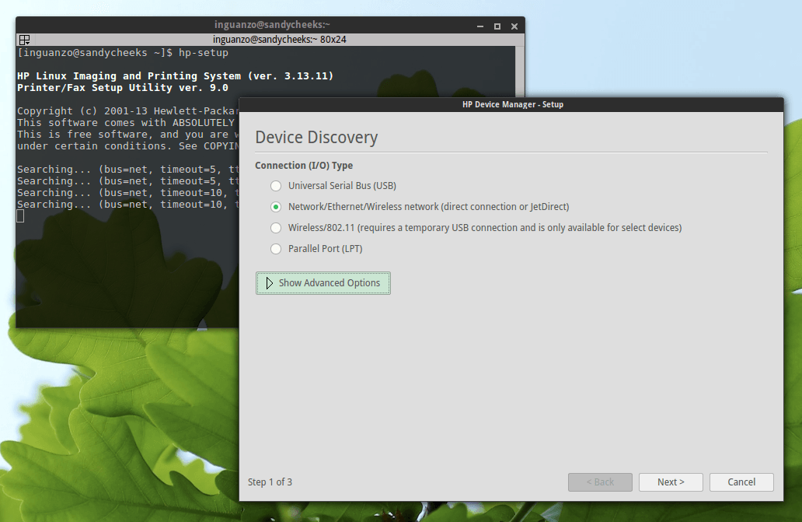Click the HP Device Manager - Setup title bar
Viewport: 802px width, 522px height.
(x=512, y=103)
